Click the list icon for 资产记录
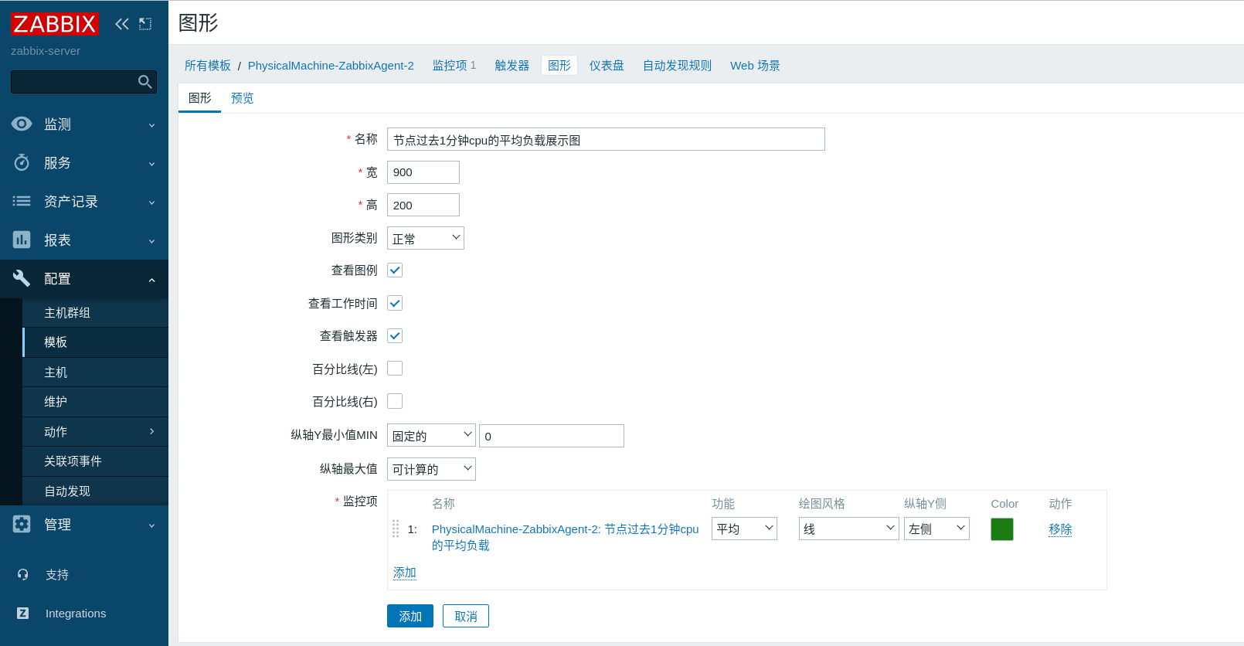Image resolution: width=1244 pixels, height=646 pixels. (x=22, y=201)
